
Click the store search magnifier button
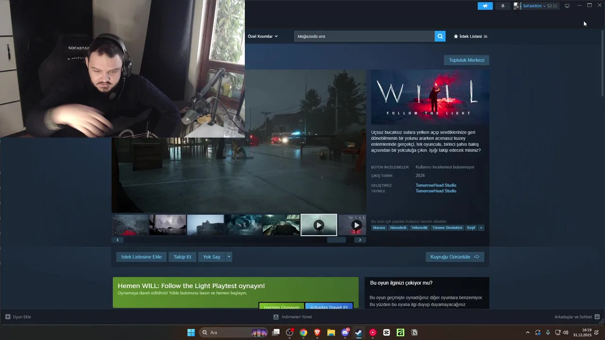coord(440,36)
